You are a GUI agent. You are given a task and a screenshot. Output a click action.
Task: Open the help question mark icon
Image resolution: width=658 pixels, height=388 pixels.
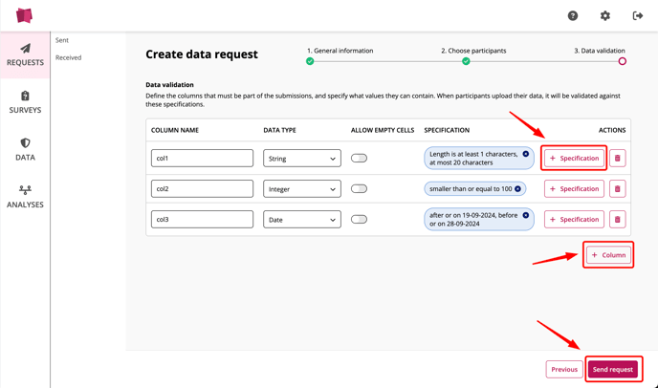pyautogui.click(x=572, y=16)
